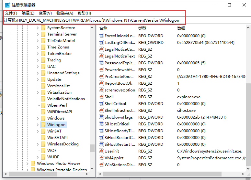Expand the Winlogon key arrow
The width and height of the screenshot is (251, 180).
pyautogui.click(x=38, y=125)
